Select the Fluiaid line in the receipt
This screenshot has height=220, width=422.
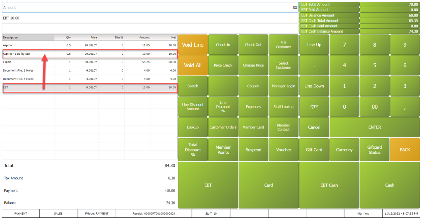pyautogui.click(x=90, y=62)
